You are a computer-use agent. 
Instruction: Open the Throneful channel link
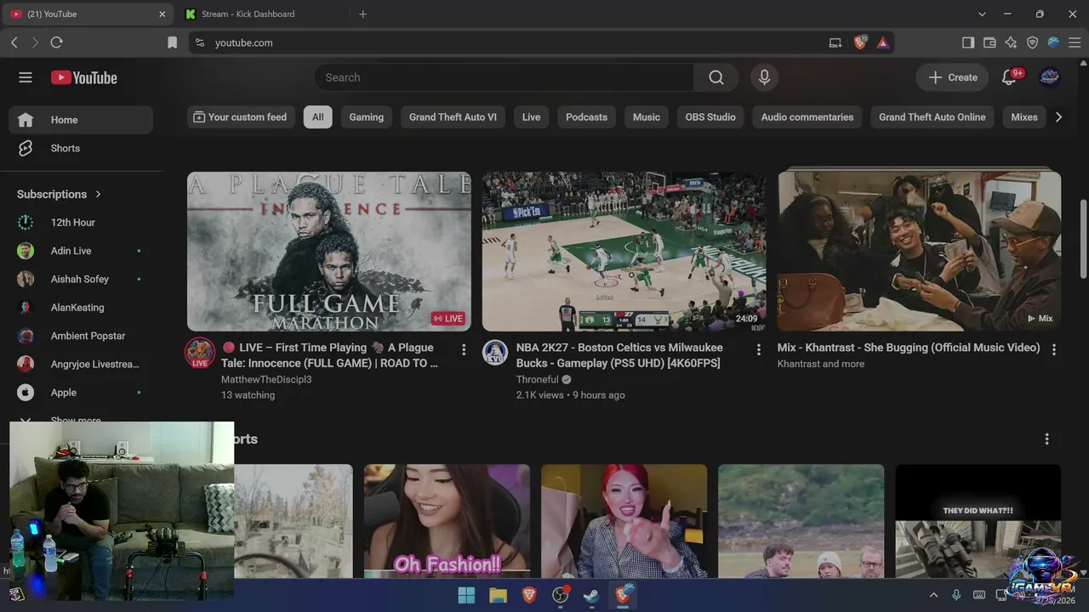point(538,380)
